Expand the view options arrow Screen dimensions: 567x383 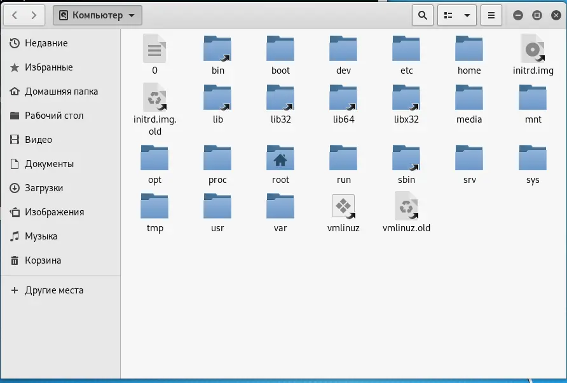[467, 15]
